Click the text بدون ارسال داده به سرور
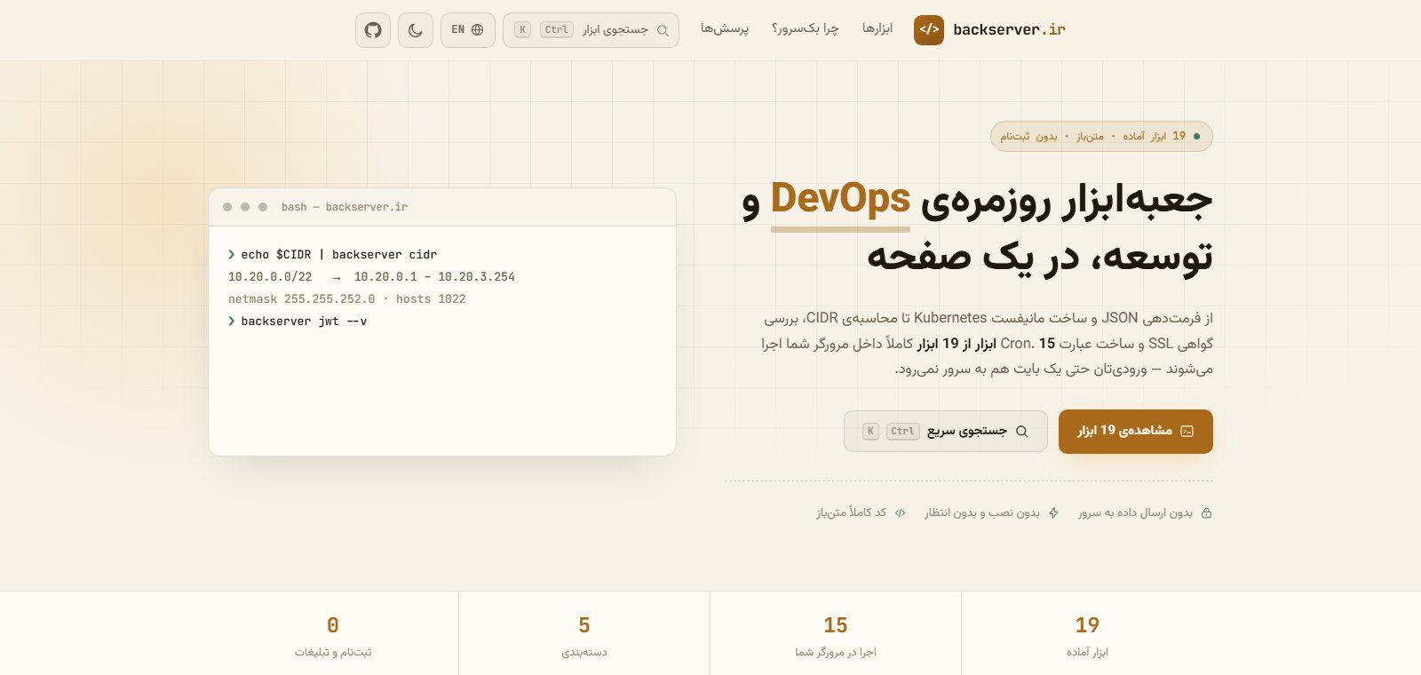1421x675 pixels. (1135, 513)
